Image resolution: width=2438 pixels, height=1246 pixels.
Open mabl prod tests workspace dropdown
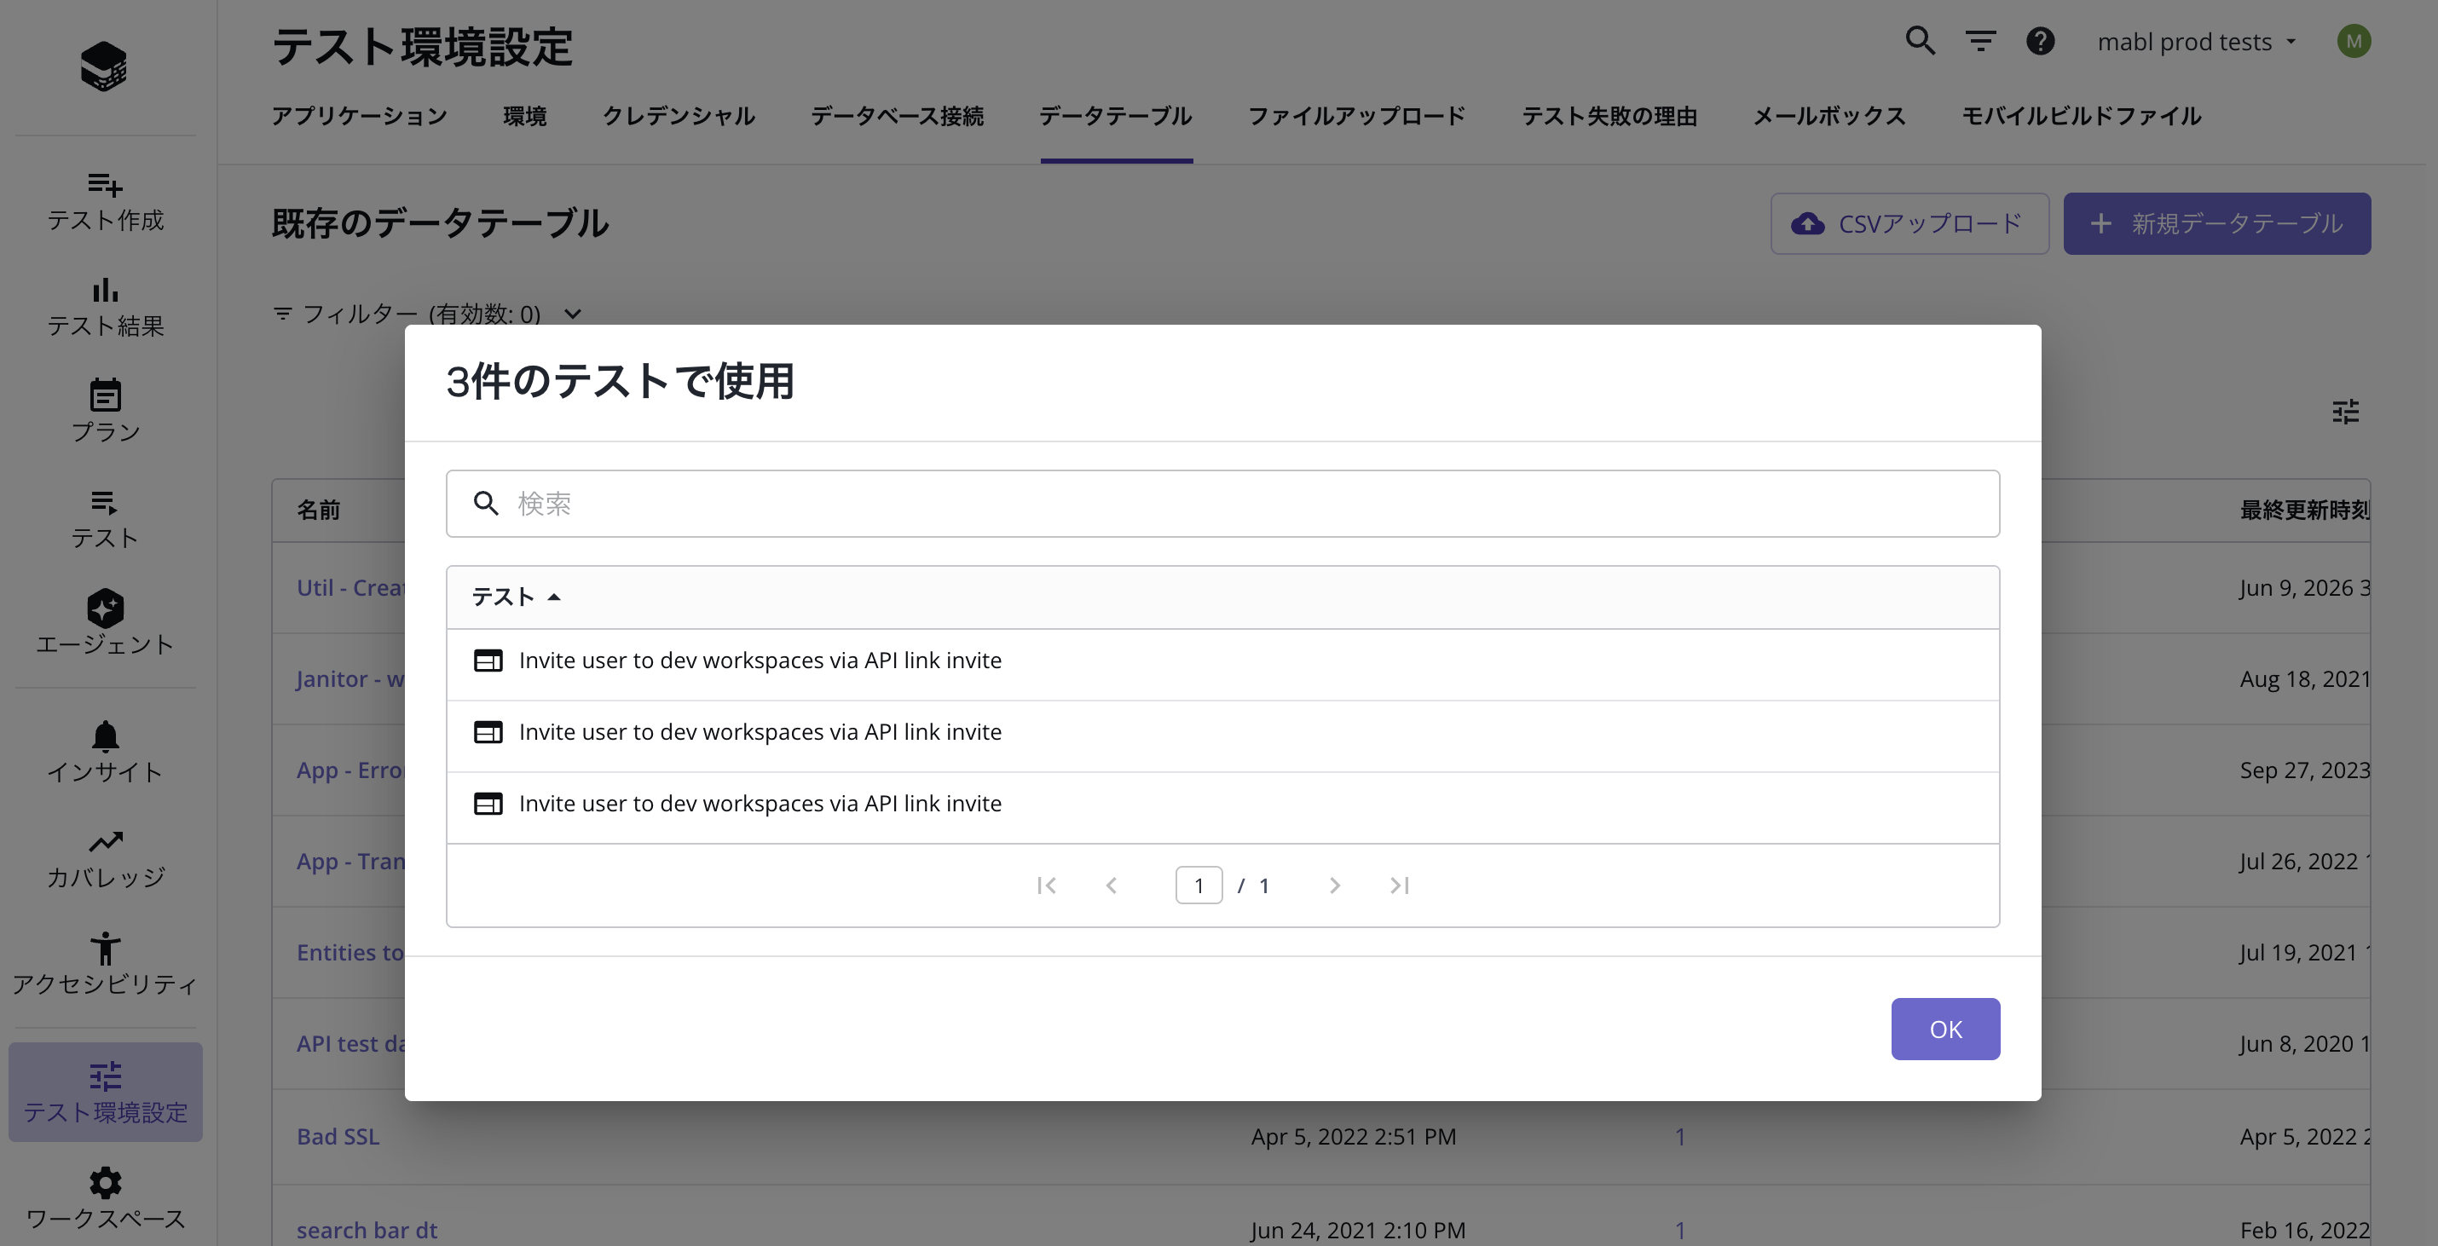[x=2197, y=42]
